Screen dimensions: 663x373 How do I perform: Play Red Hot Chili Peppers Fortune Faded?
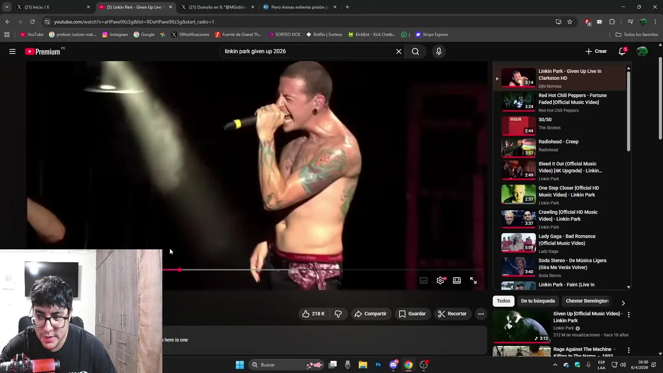(x=559, y=103)
